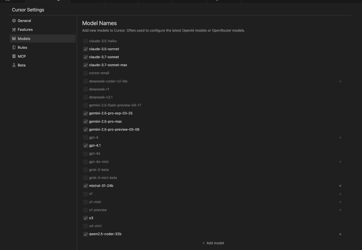Disable the claude-3.7-sonnet-max checkbox

[85, 65]
